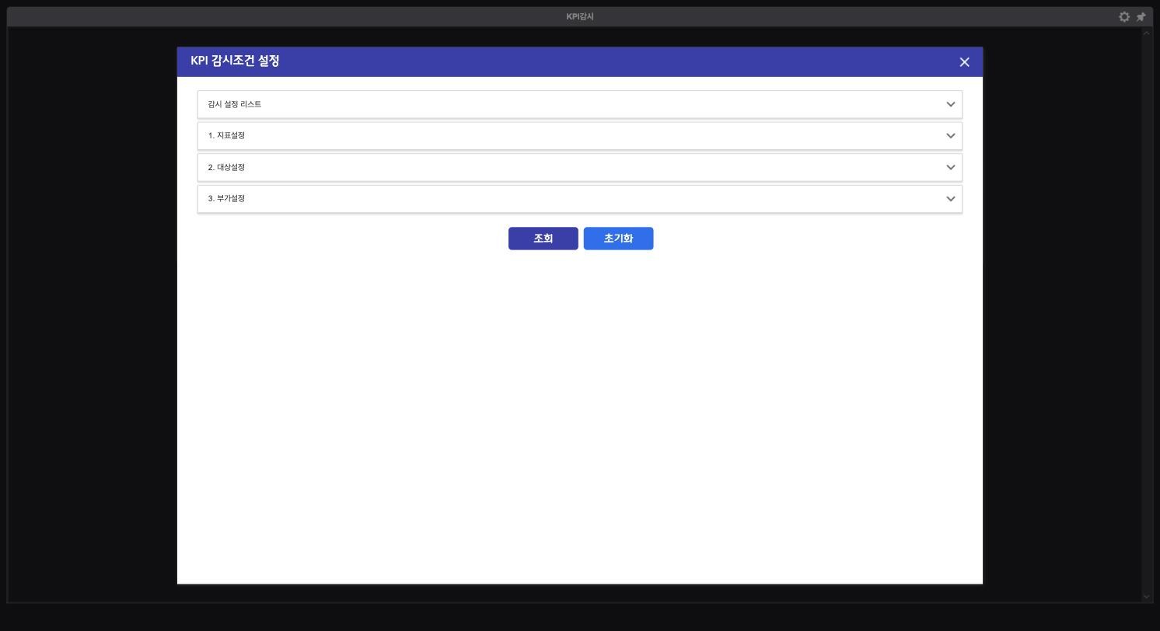Select the 3. 부가설정 section label
This screenshot has height=631, width=1160.
(x=226, y=198)
